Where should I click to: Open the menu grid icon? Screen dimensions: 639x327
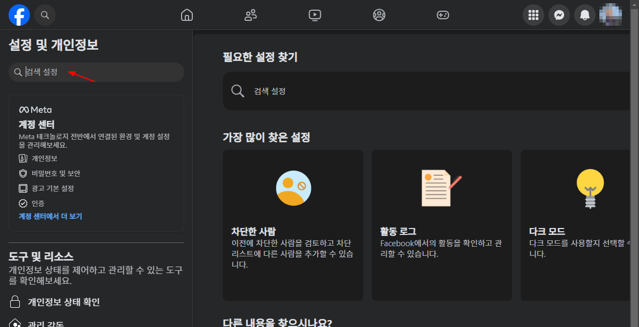coord(533,15)
